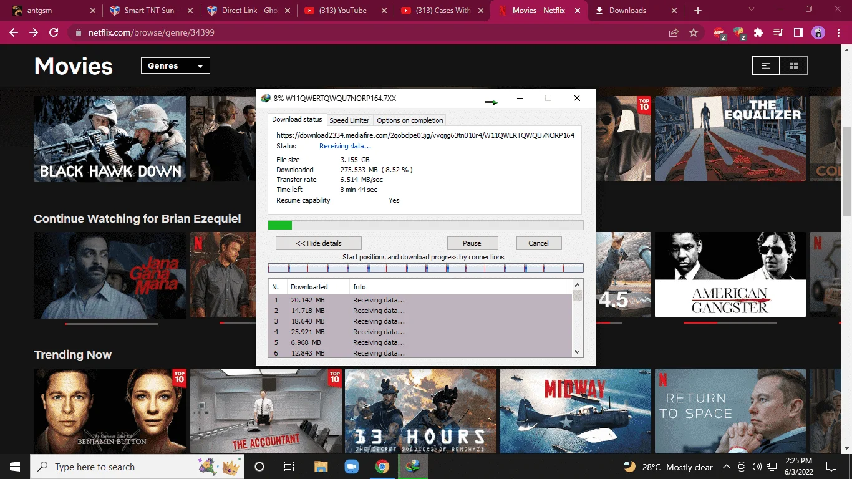Select the Download status tab
Viewport: 852px width, 479px height.
[297, 119]
